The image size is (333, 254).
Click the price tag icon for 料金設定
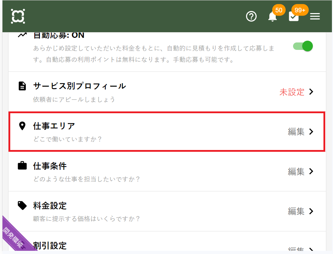(22, 206)
